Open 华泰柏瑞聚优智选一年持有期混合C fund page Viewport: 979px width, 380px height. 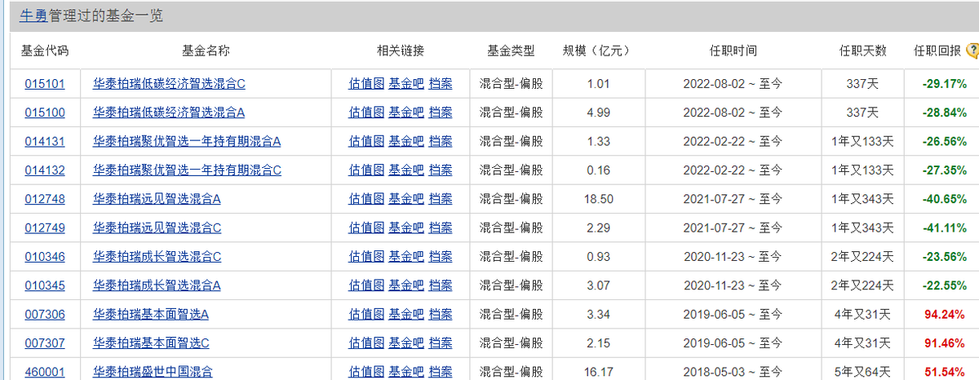[187, 170]
